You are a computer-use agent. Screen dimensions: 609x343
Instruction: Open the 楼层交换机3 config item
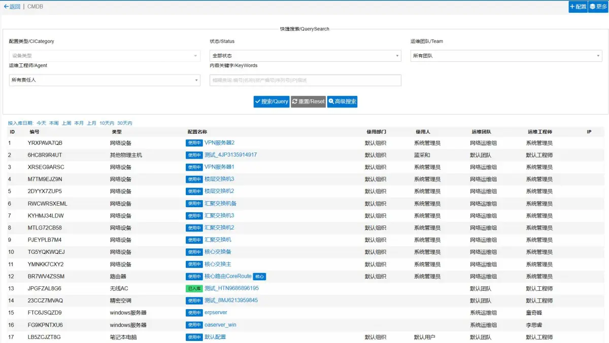(x=219, y=179)
